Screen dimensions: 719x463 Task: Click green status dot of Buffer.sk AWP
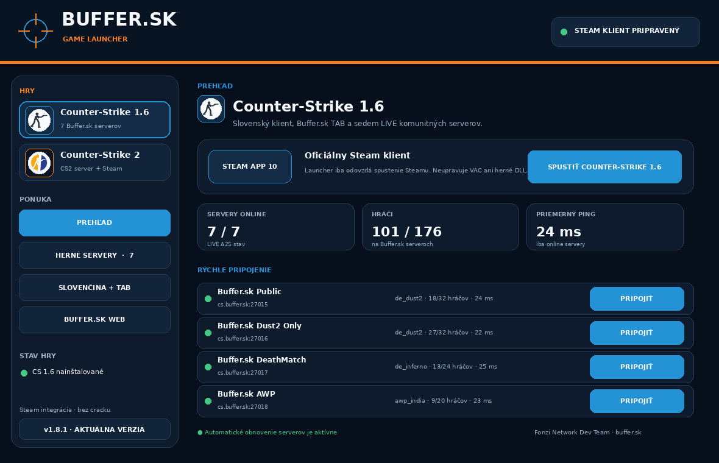tap(208, 401)
